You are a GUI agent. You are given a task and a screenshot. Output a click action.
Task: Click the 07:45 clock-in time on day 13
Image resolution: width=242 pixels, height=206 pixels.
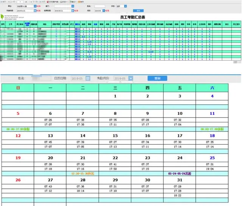coord(48,142)
